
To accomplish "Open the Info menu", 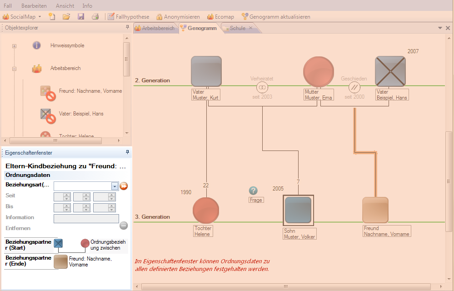I will point(87,6).
